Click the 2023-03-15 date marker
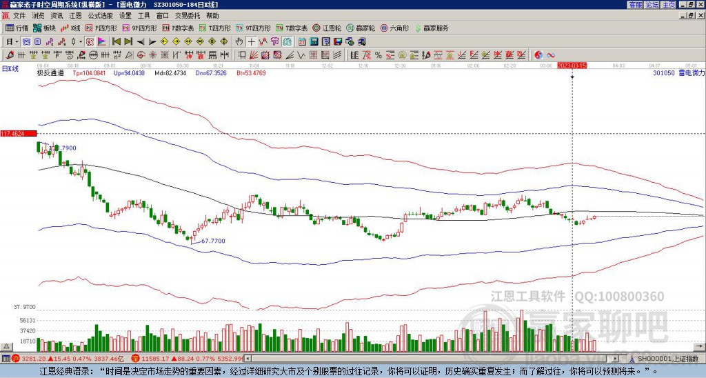 572,66
